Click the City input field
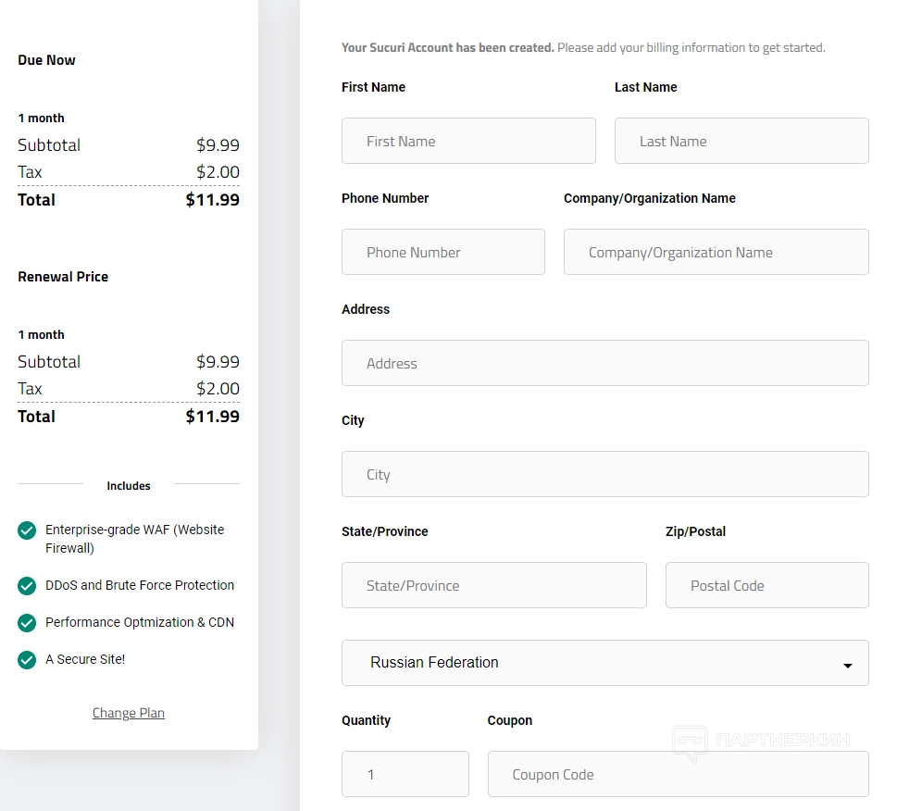The height and width of the screenshot is (811, 897). click(604, 474)
